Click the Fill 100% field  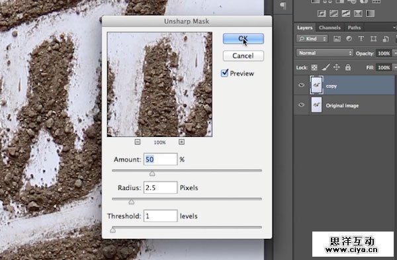(x=384, y=67)
